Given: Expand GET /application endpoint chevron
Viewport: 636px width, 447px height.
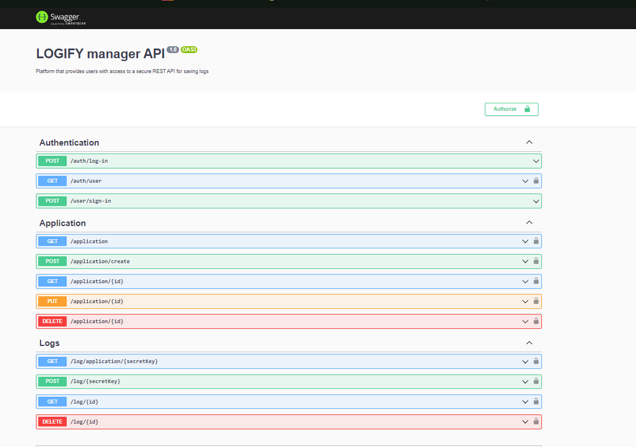Looking at the screenshot, I should [x=525, y=241].
